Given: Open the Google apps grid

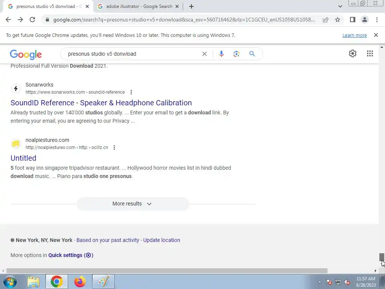Looking at the screenshot, I should click(370, 53).
